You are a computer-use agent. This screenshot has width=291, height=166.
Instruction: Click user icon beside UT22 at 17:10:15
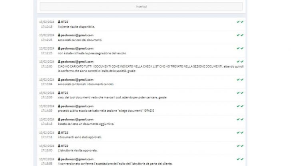click(59, 22)
